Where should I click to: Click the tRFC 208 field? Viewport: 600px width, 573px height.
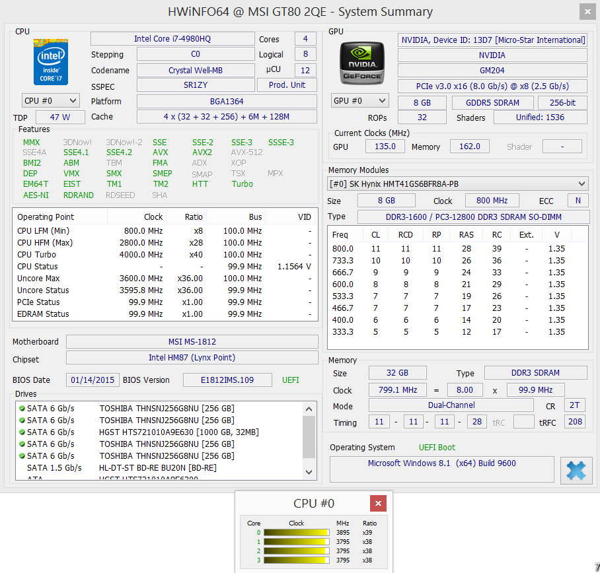pos(575,422)
